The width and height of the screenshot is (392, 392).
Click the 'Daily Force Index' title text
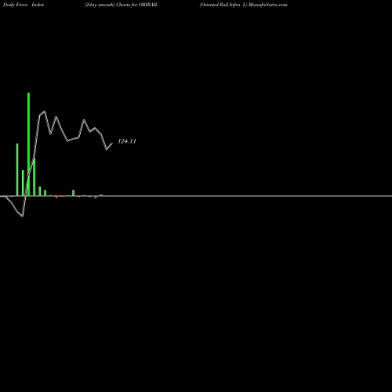(24, 5)
